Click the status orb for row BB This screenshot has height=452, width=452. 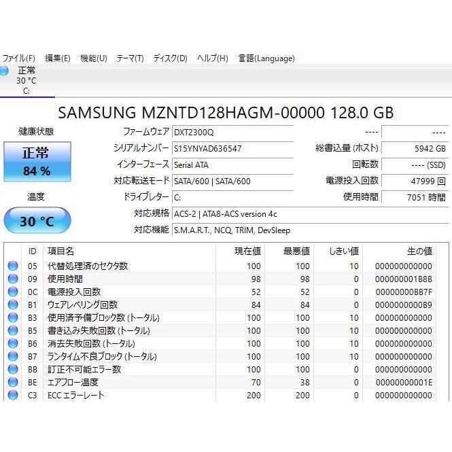pos(13,369)
